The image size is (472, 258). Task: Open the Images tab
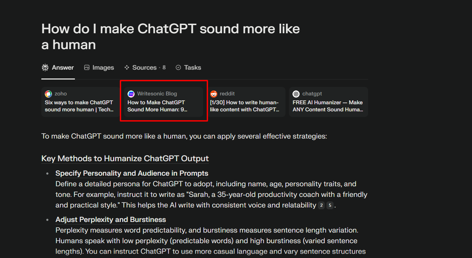click(99, 68)
